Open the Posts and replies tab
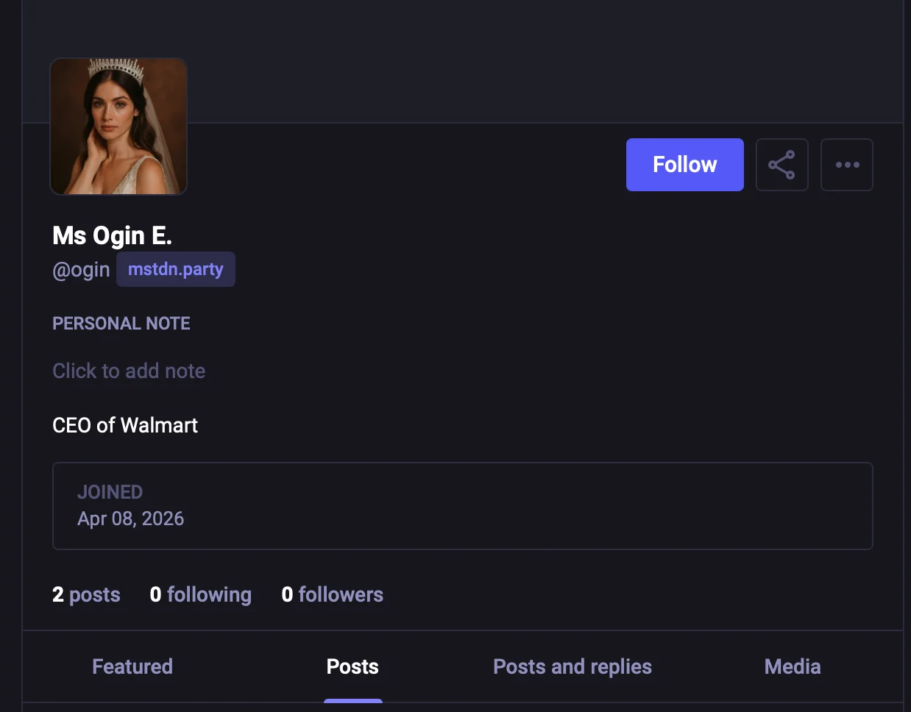Image resolution: width=911 pixels, height=712 pixels. coord(572,666)
